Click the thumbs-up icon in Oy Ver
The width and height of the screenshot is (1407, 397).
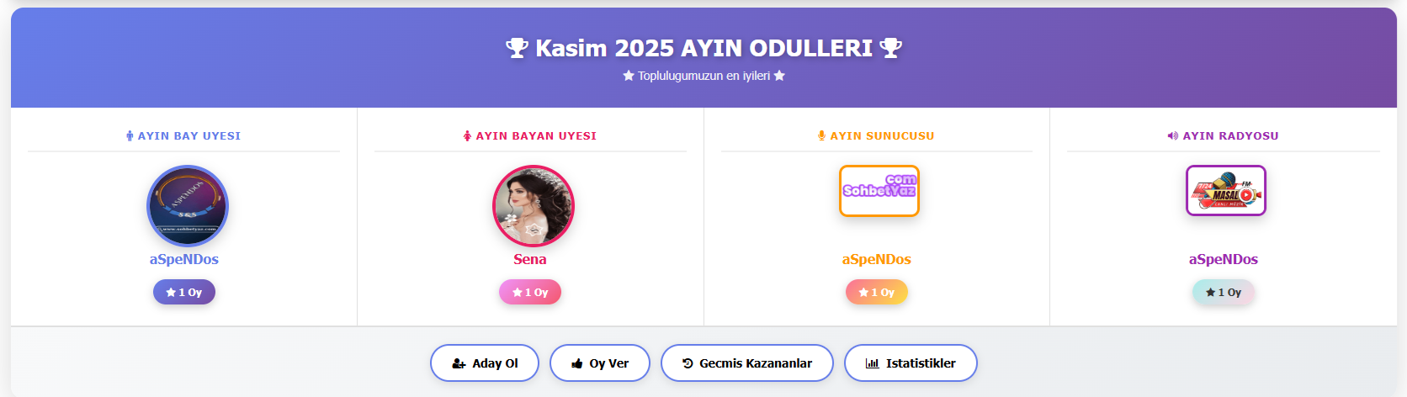[x=577, y=363]
